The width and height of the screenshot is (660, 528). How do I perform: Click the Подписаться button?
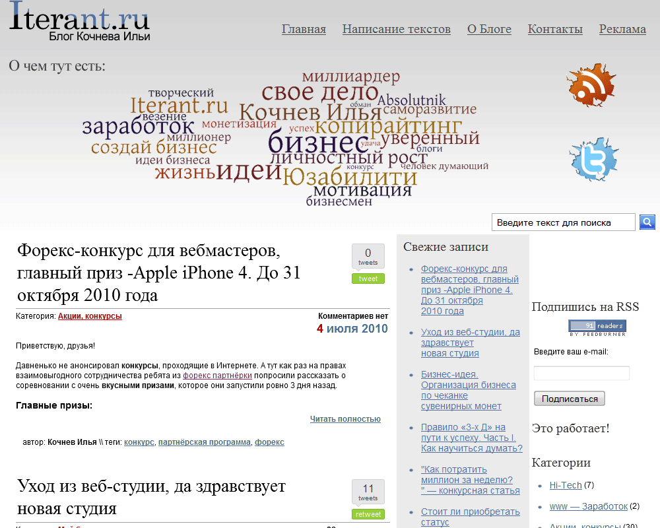coord(569,399)
